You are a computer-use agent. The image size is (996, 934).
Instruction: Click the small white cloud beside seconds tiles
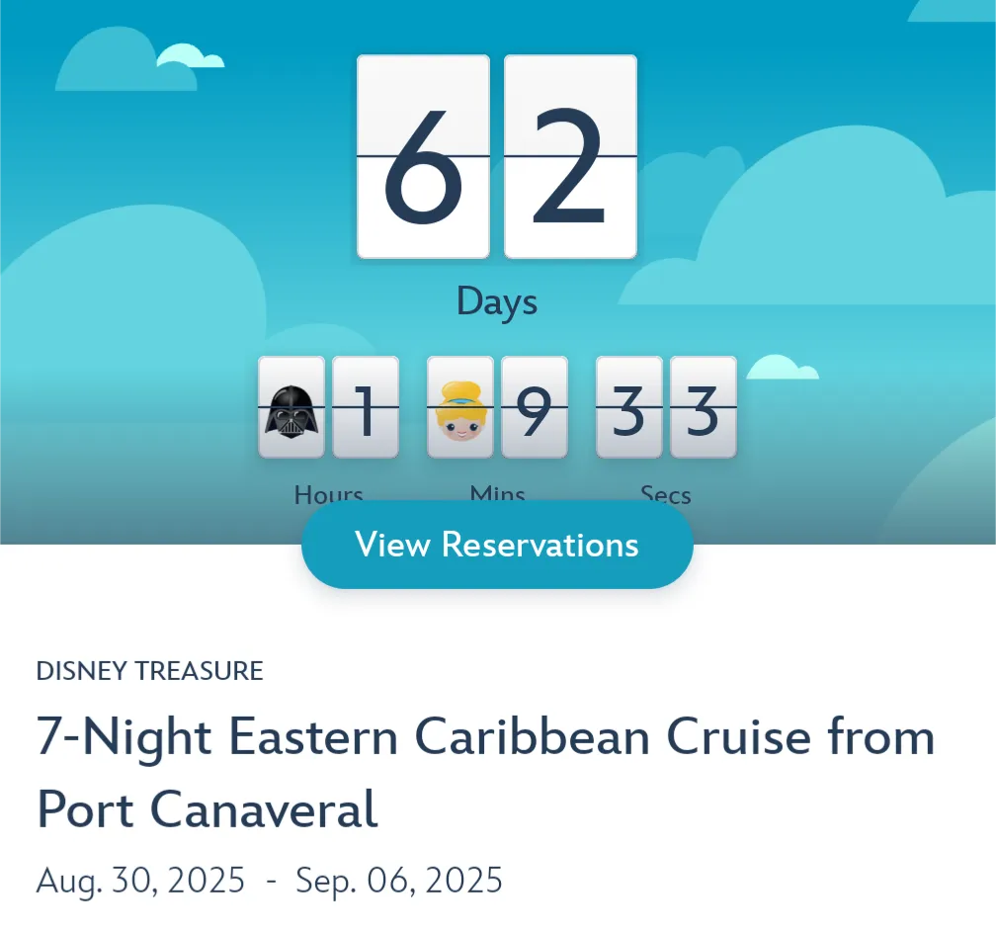782,368
